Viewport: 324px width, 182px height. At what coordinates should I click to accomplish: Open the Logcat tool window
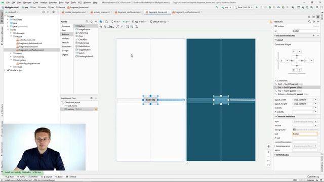[x=47, y=176]
